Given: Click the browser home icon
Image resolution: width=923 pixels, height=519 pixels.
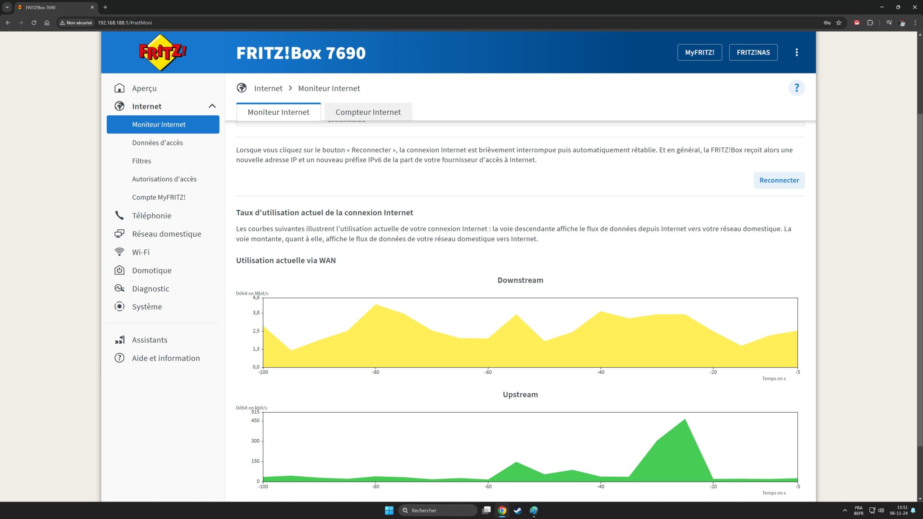Looking at the screenshot, I should point(47,23).
